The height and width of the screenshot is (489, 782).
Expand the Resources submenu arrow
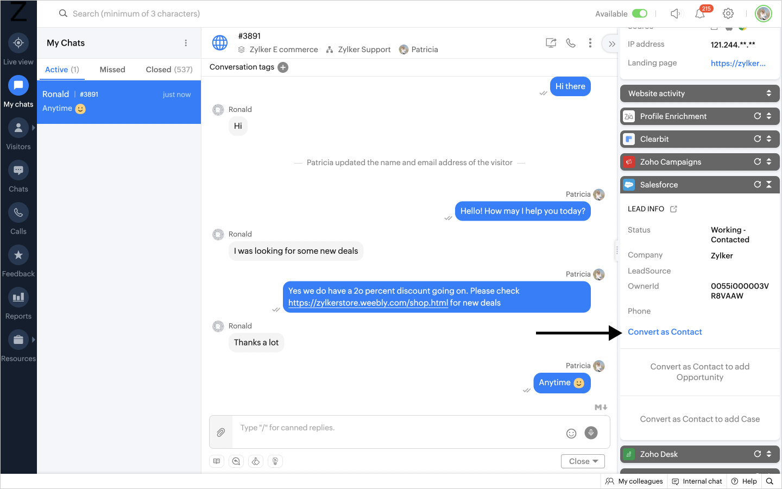[33, 340]
